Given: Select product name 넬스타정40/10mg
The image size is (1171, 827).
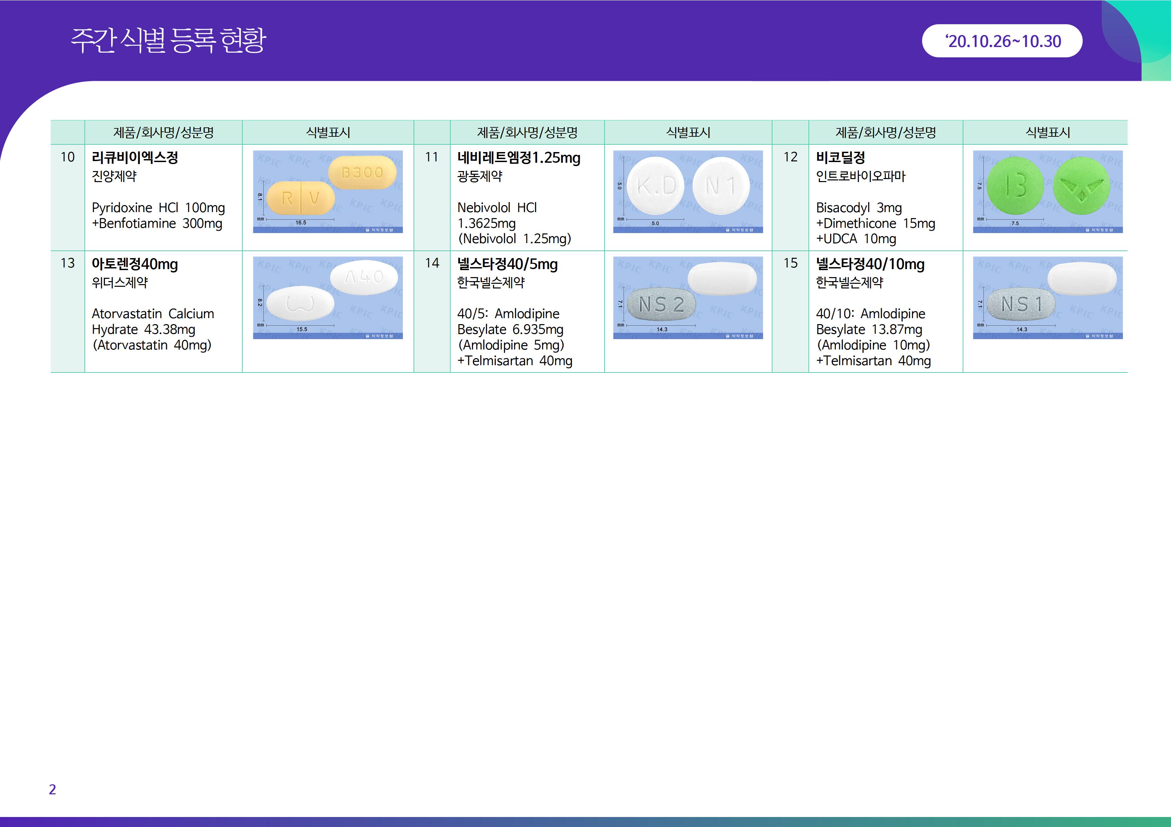Looking at the screenshot, I should pos(870,264).
